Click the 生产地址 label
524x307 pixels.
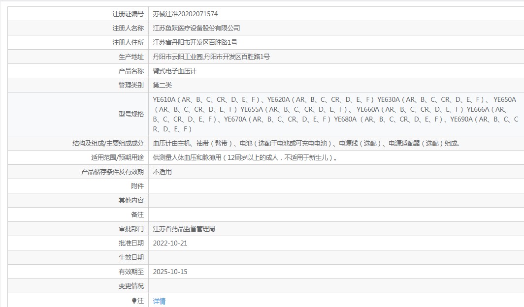tap(131, 57)
